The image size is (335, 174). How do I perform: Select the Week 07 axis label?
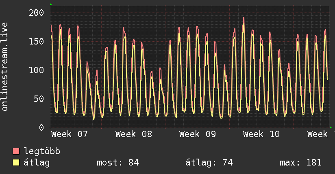pos(70,134)
